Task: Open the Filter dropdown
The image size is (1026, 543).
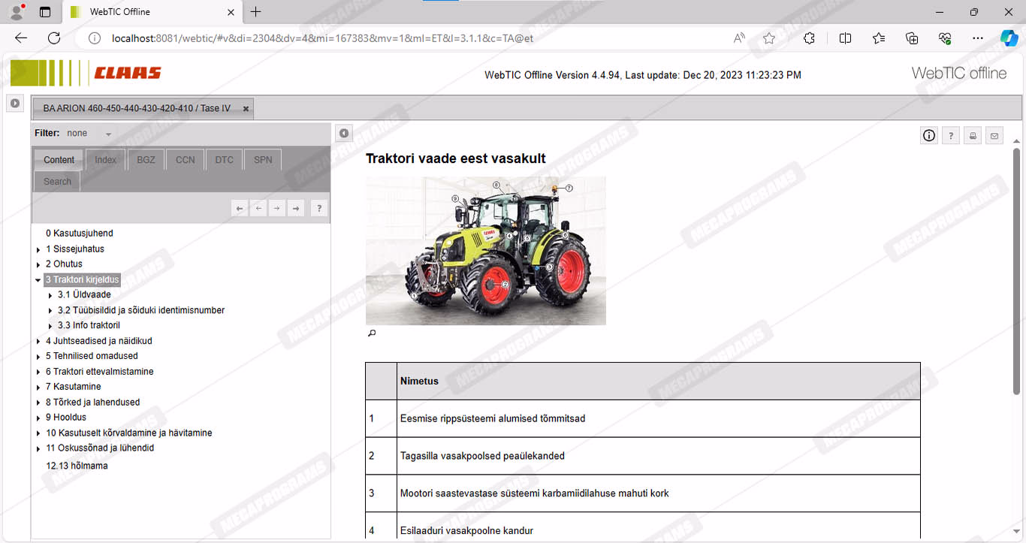Action: pos(108,134)
